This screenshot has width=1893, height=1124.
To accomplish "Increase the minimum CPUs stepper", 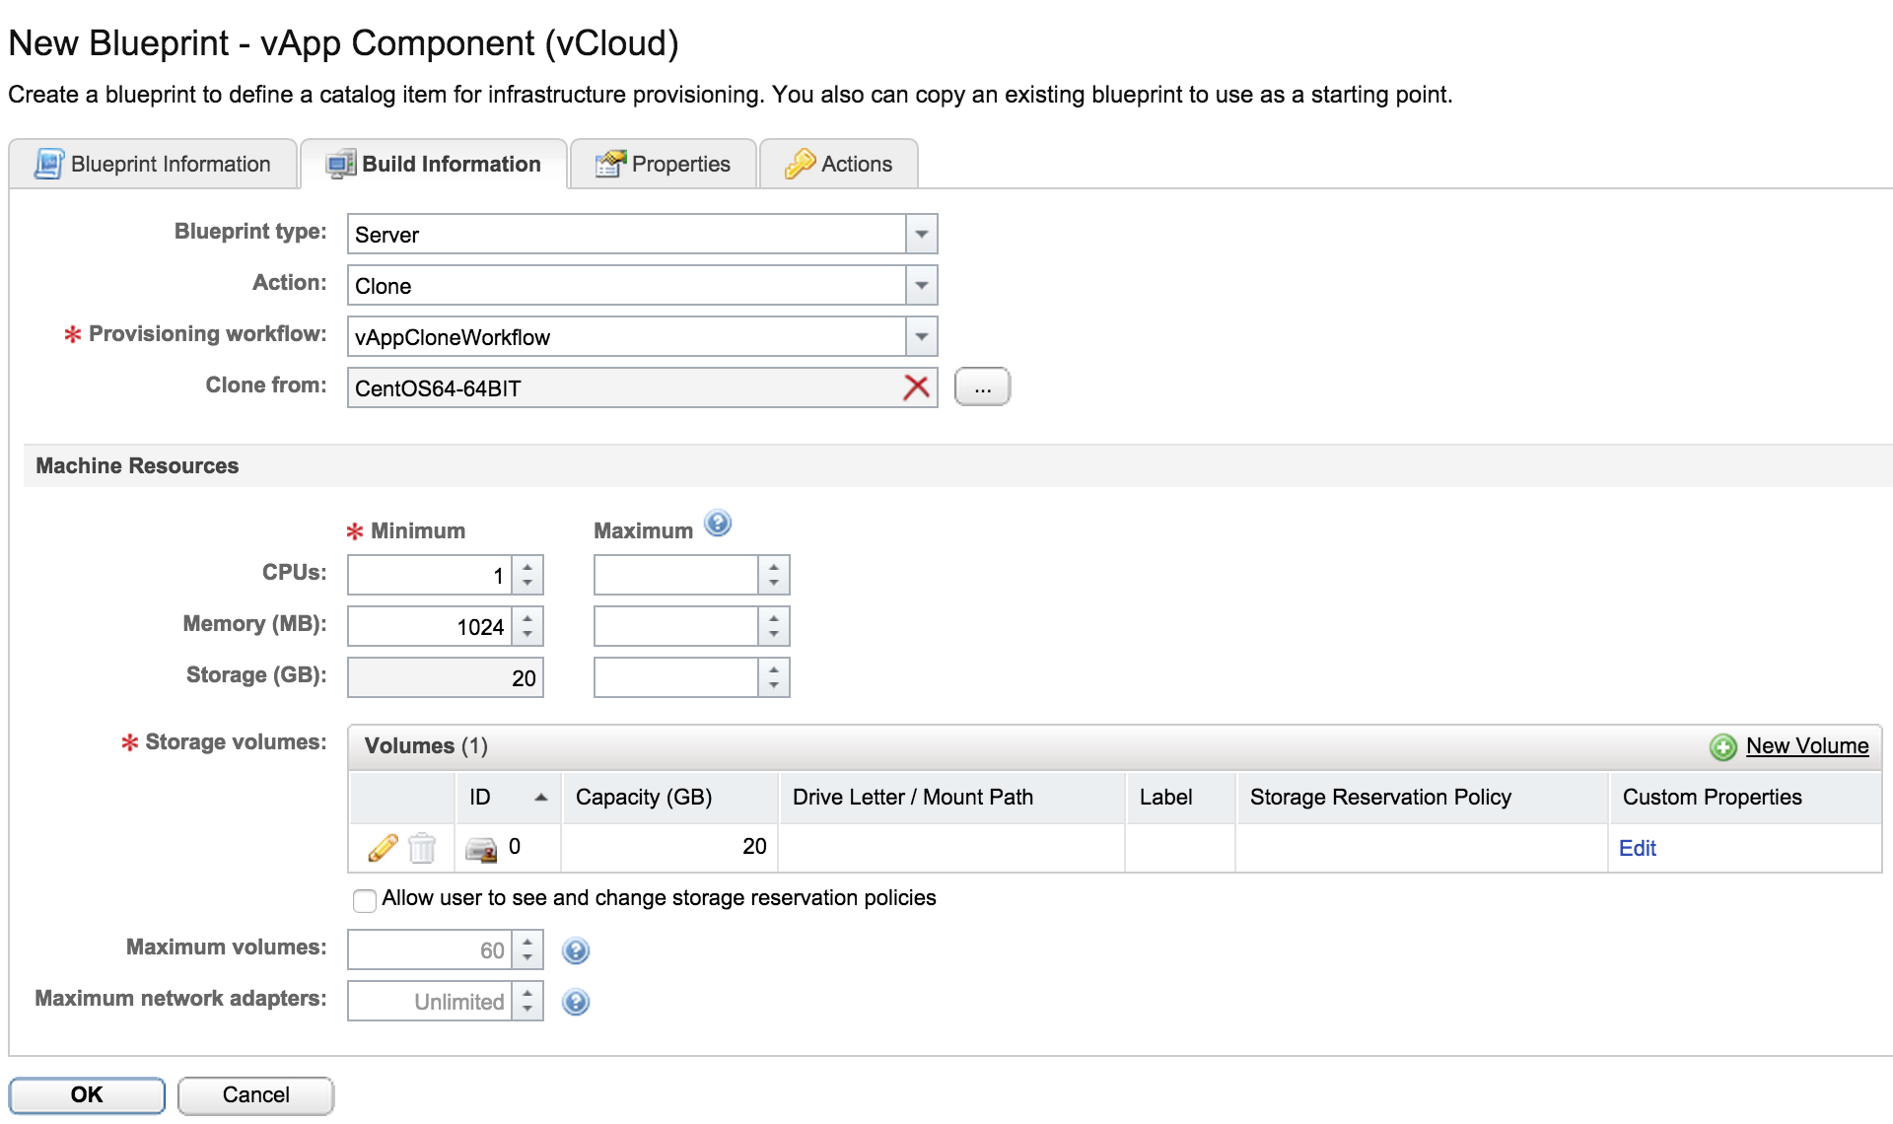I will pyautogui.click(x=527, y=567).
